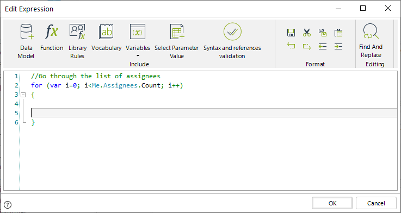
Task: Click the opening brace on line 3
Action: 33,95
